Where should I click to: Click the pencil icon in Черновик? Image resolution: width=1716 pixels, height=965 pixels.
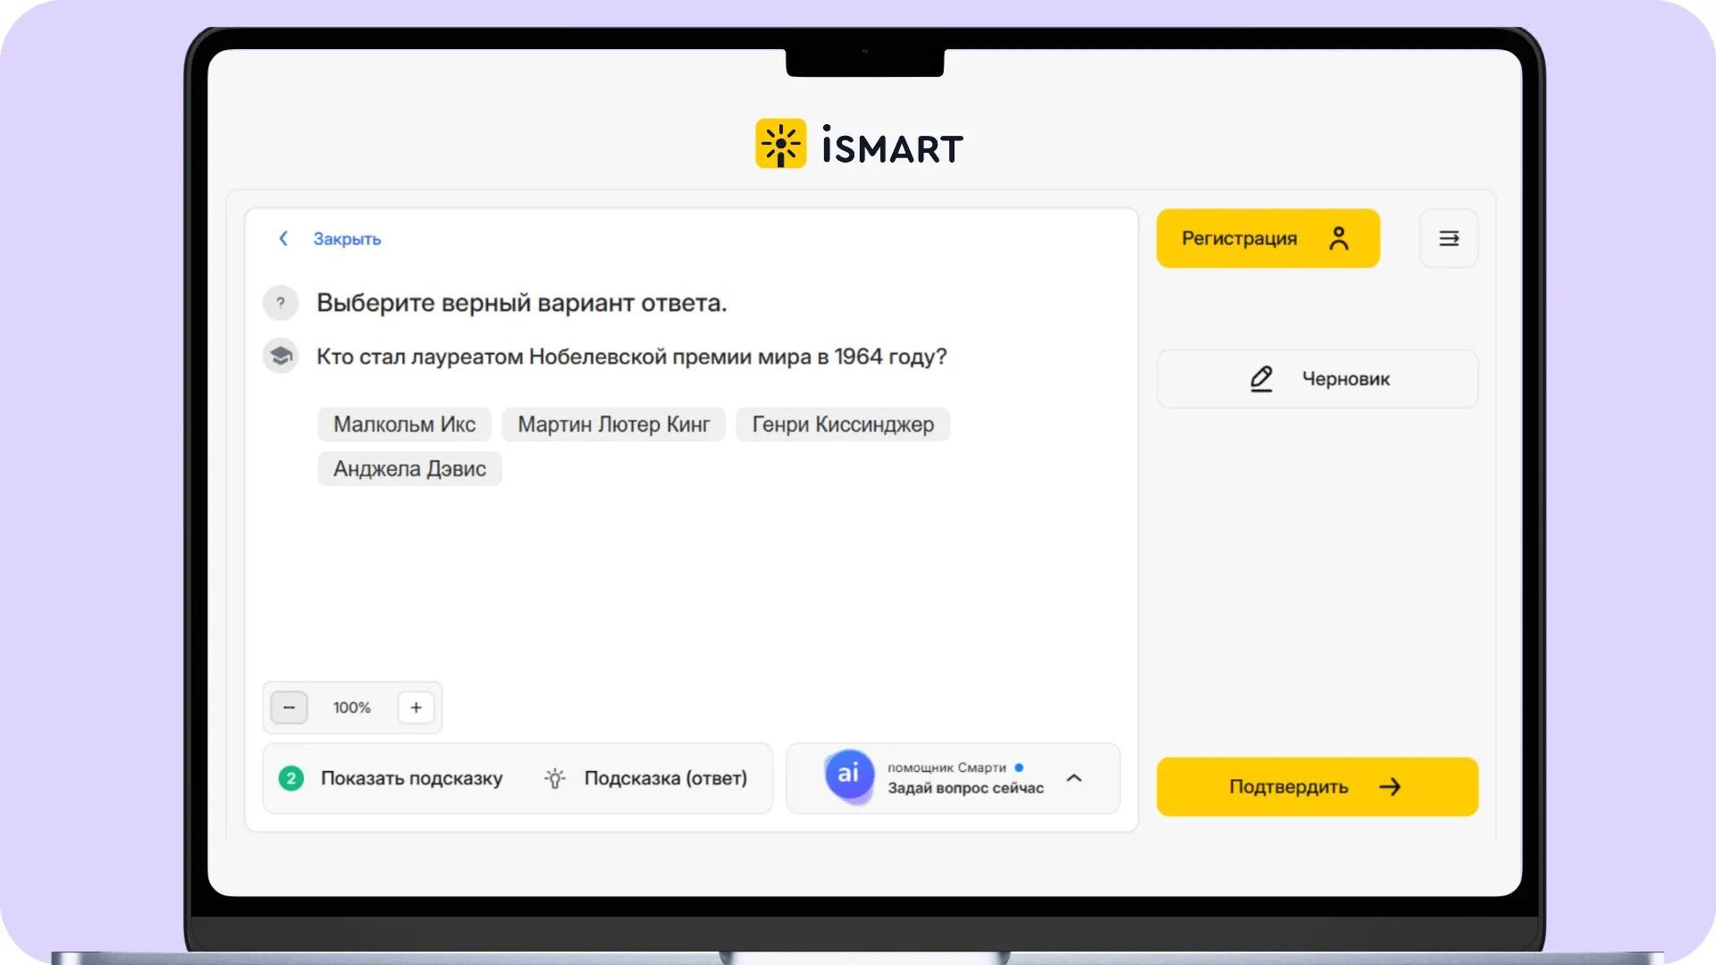pyautogui.click(x=1261, y=379)
